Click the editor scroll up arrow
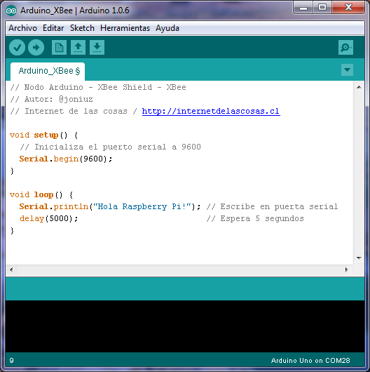The width and height of the screenshot is (370, 372). (359, 87)
